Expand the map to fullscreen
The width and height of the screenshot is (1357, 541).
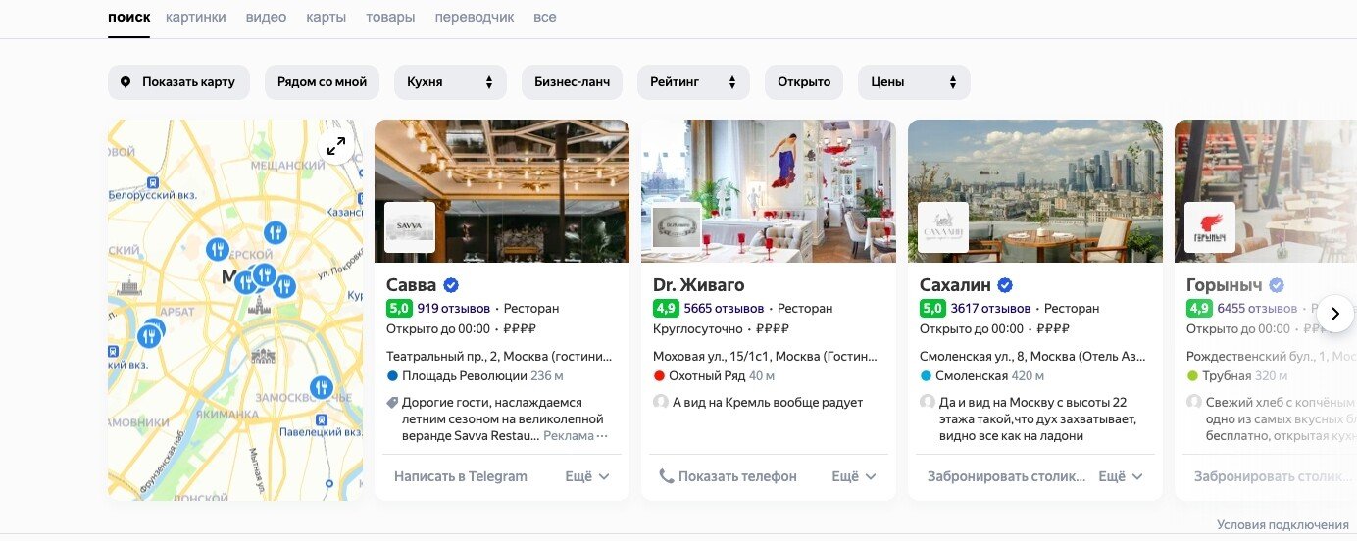(336, 146)
